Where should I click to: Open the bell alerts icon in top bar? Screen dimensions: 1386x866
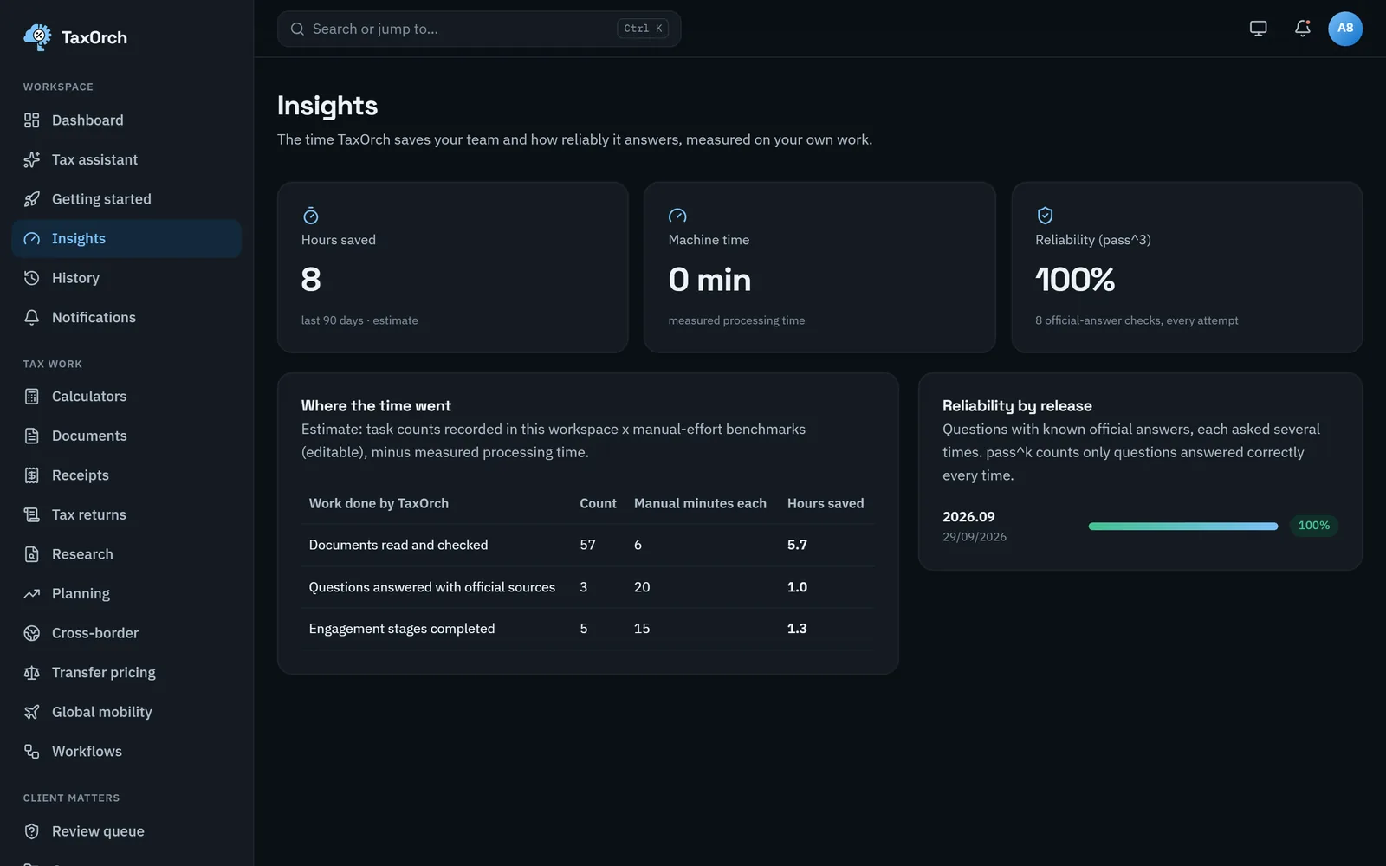point(1302,29)
